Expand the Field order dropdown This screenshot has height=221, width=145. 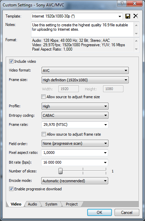point(75,143)
